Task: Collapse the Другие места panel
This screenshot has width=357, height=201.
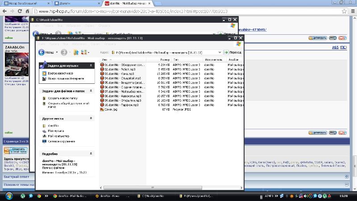Action: tap(91, 118)
